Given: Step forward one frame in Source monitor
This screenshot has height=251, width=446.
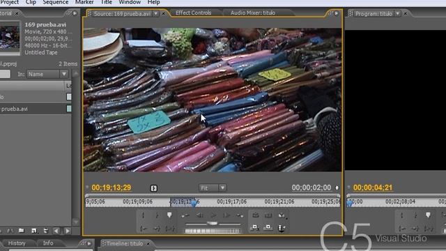Looking at the screenshot, I should 226,215.
